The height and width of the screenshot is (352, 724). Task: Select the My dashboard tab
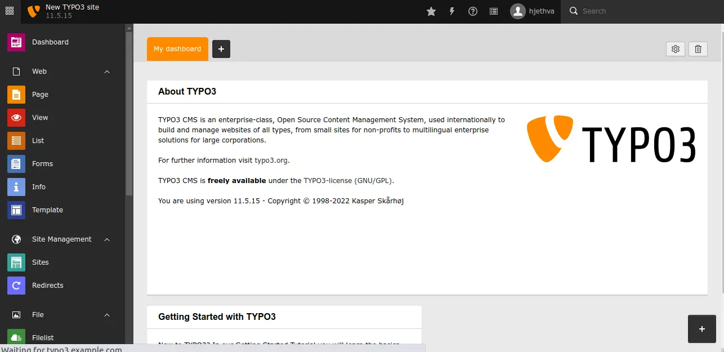(177, 49)
